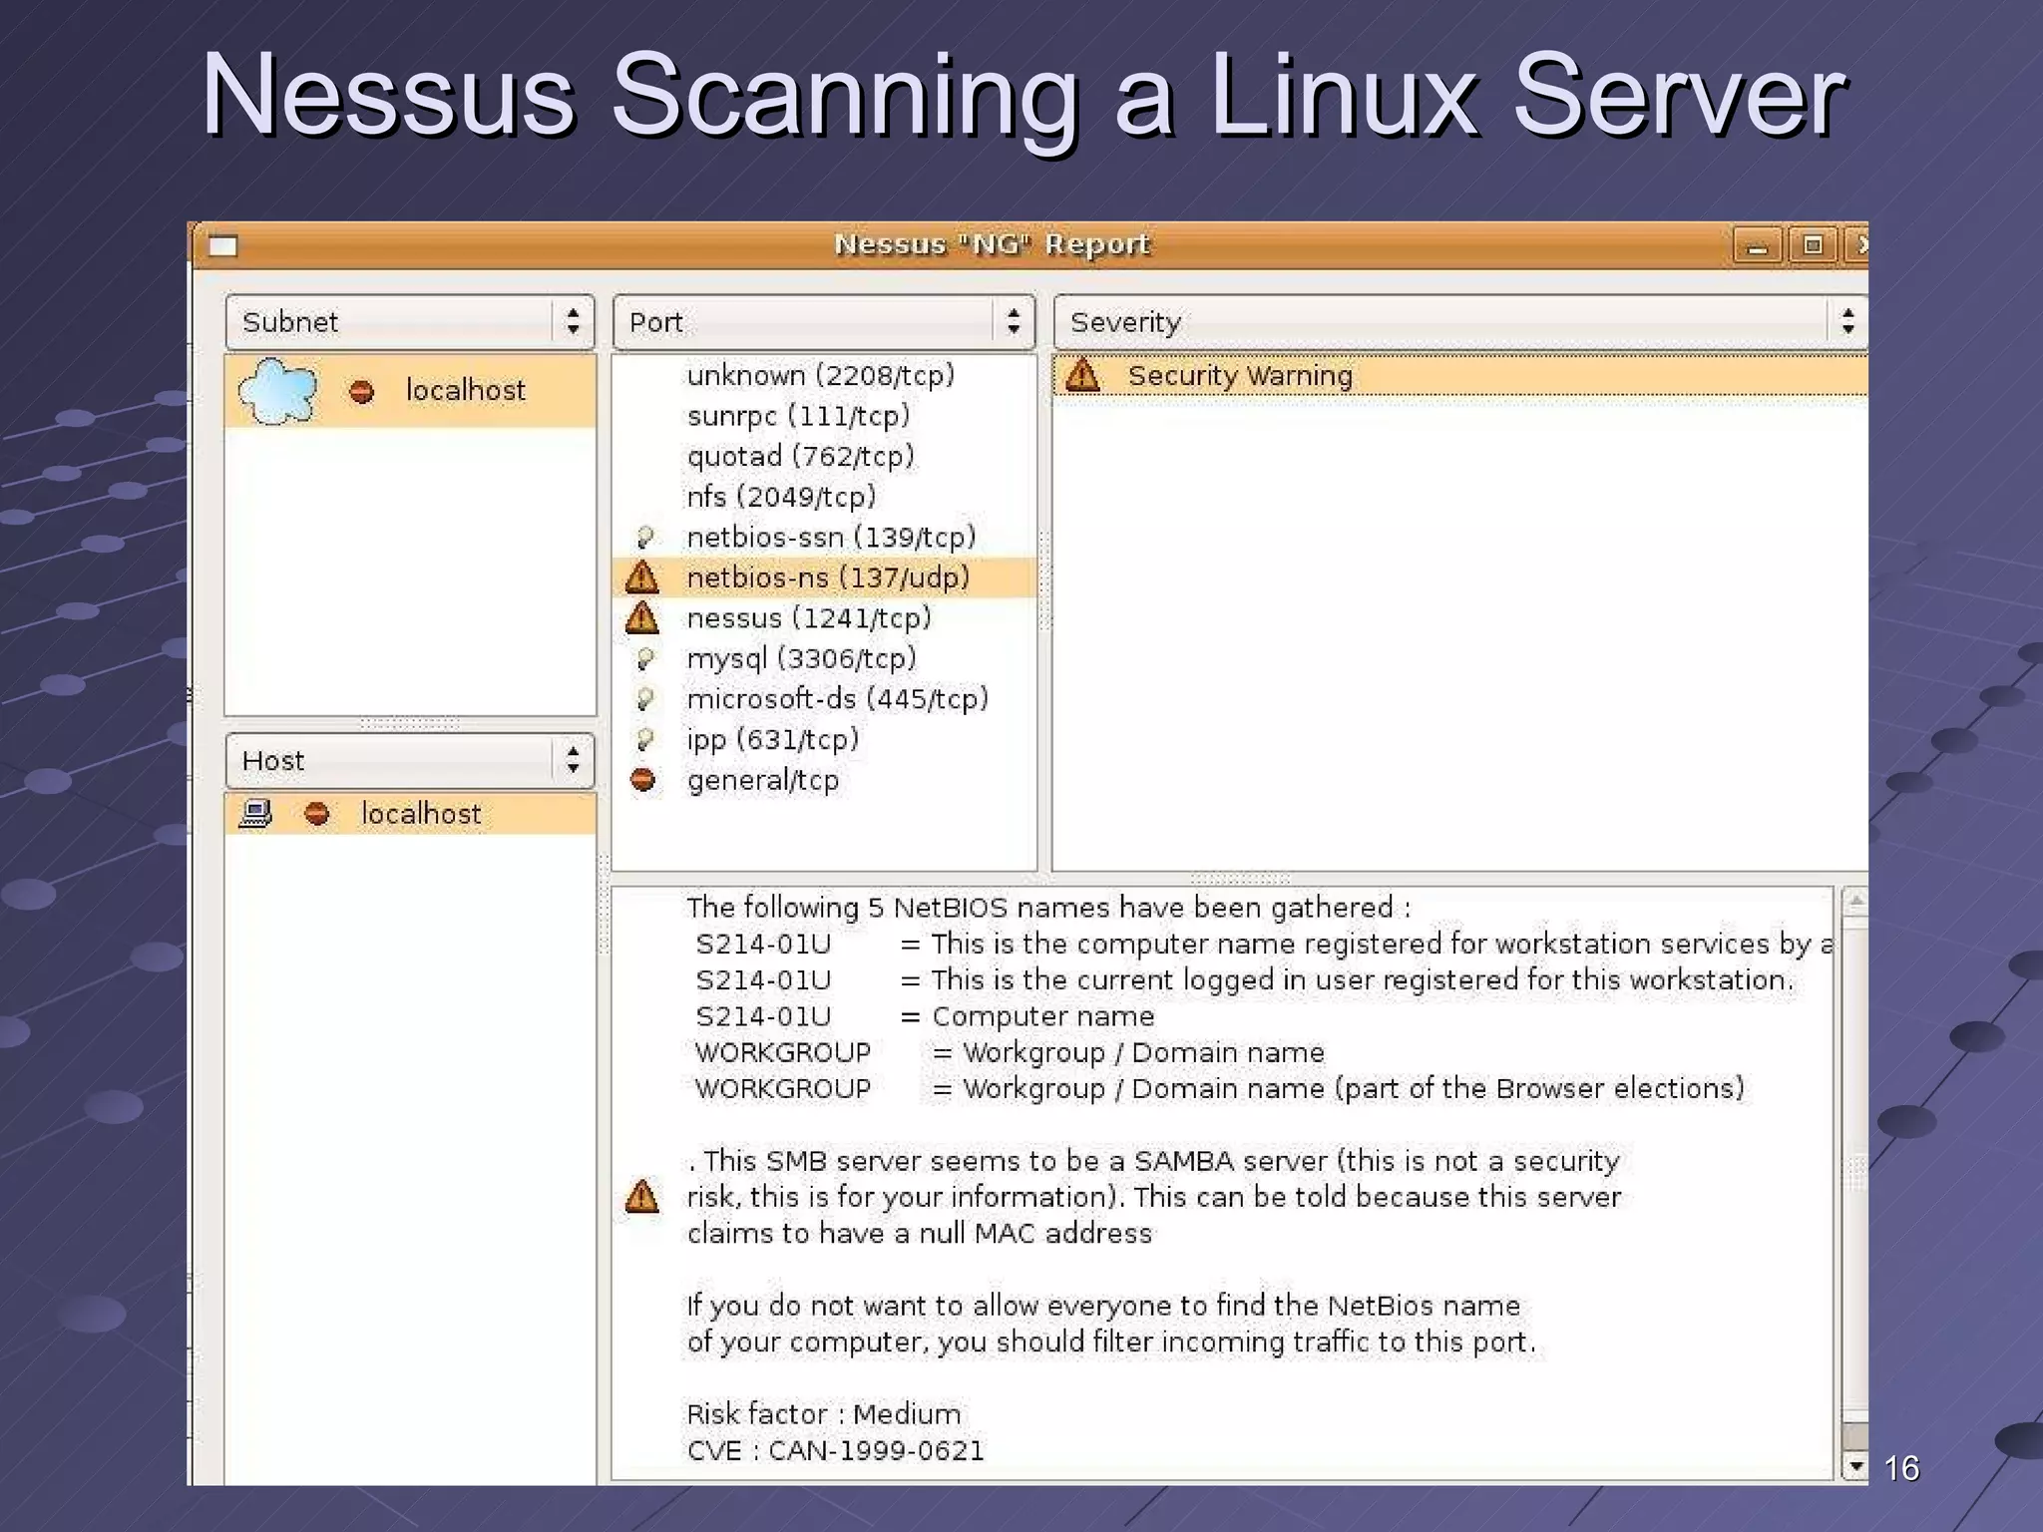The height and width of the screenshot is (1532, 2043).
Task: Click the computer icon in the Host list
Action: click(256, 814)
